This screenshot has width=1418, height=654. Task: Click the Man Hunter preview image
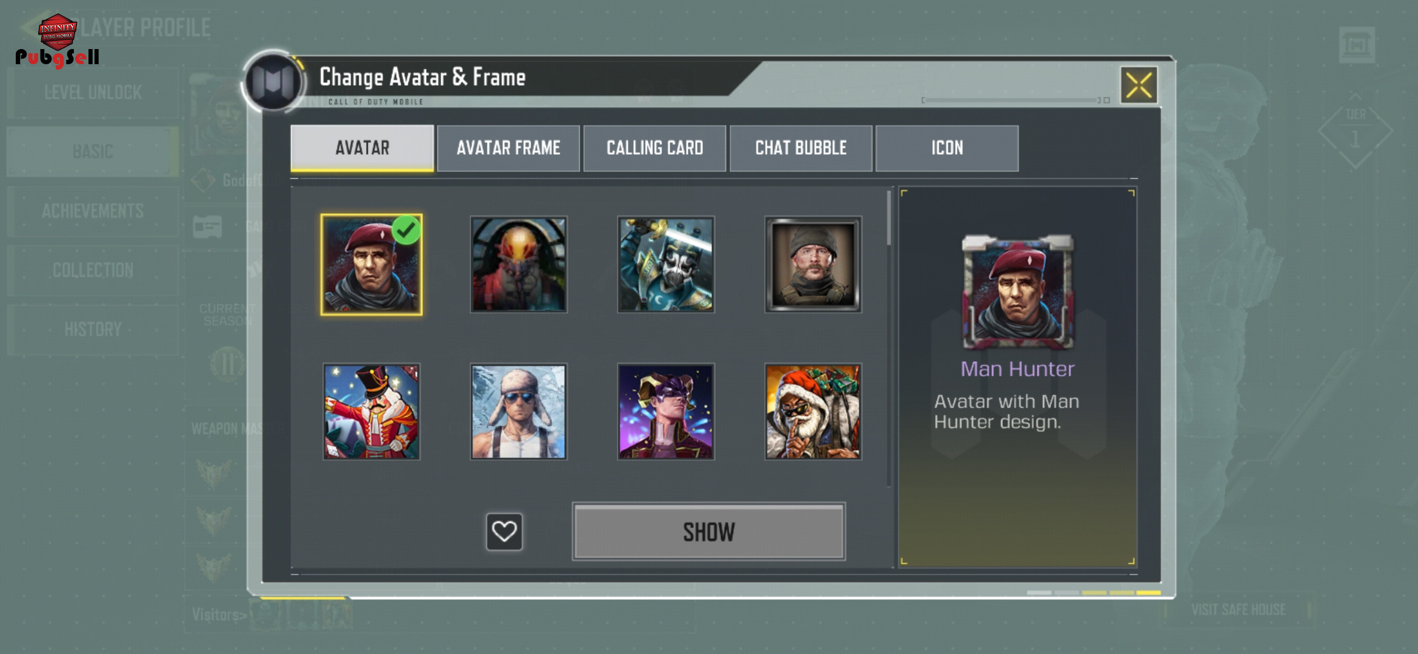pos(1018,292)
